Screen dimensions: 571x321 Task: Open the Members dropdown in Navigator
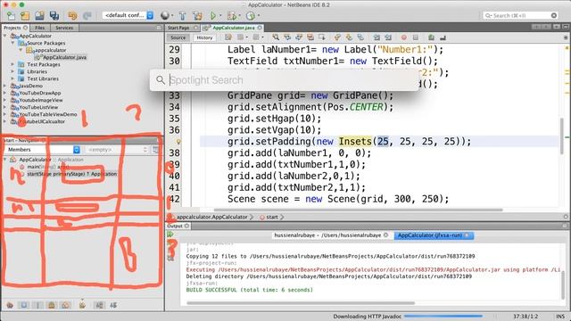pyautogui.click(x=43, y=150)
